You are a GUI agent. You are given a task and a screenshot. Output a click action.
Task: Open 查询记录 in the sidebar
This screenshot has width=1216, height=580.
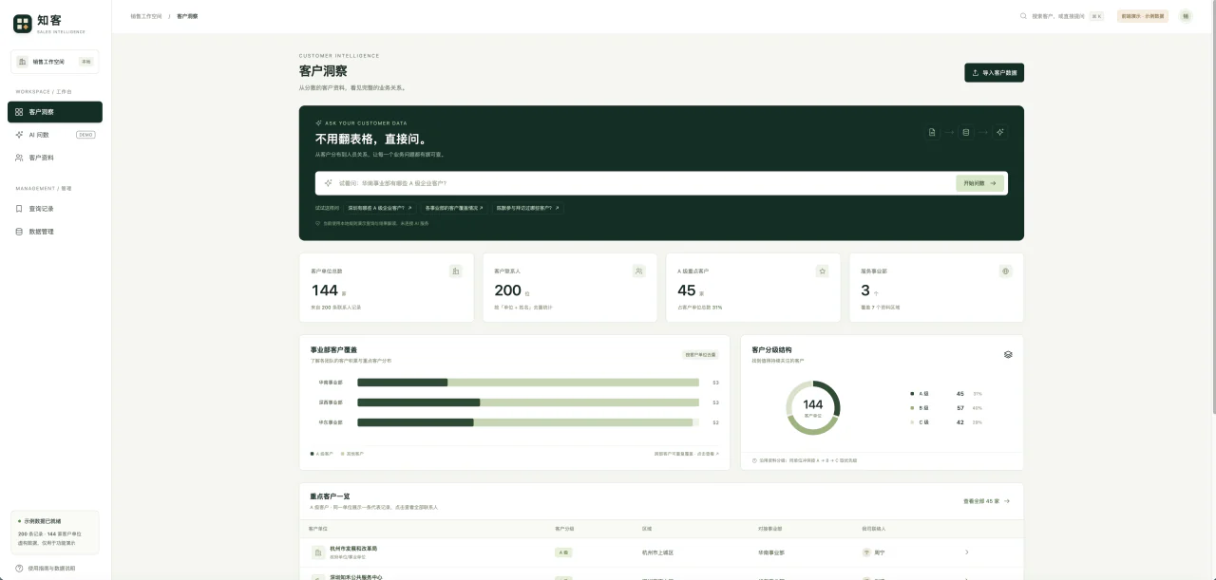coord(55,209)
